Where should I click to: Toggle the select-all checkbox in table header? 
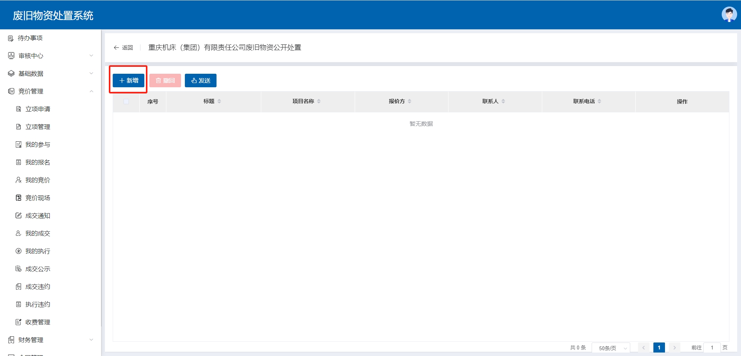click(x=126, y=102)
